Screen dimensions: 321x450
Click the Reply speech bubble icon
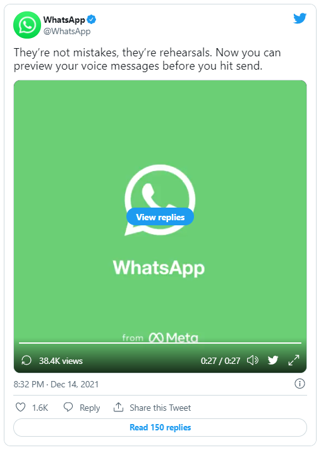tap(68, 407)
